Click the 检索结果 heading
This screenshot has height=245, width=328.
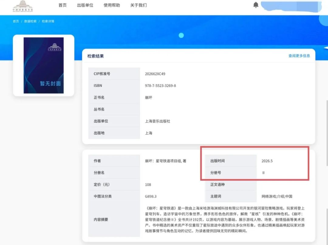tap(96, 56)
